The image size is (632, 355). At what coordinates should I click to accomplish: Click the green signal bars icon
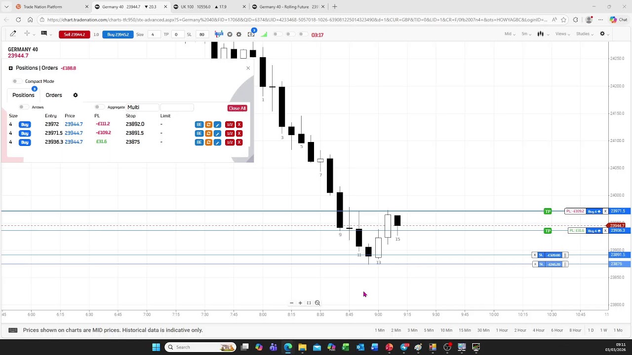click(264, 35)
